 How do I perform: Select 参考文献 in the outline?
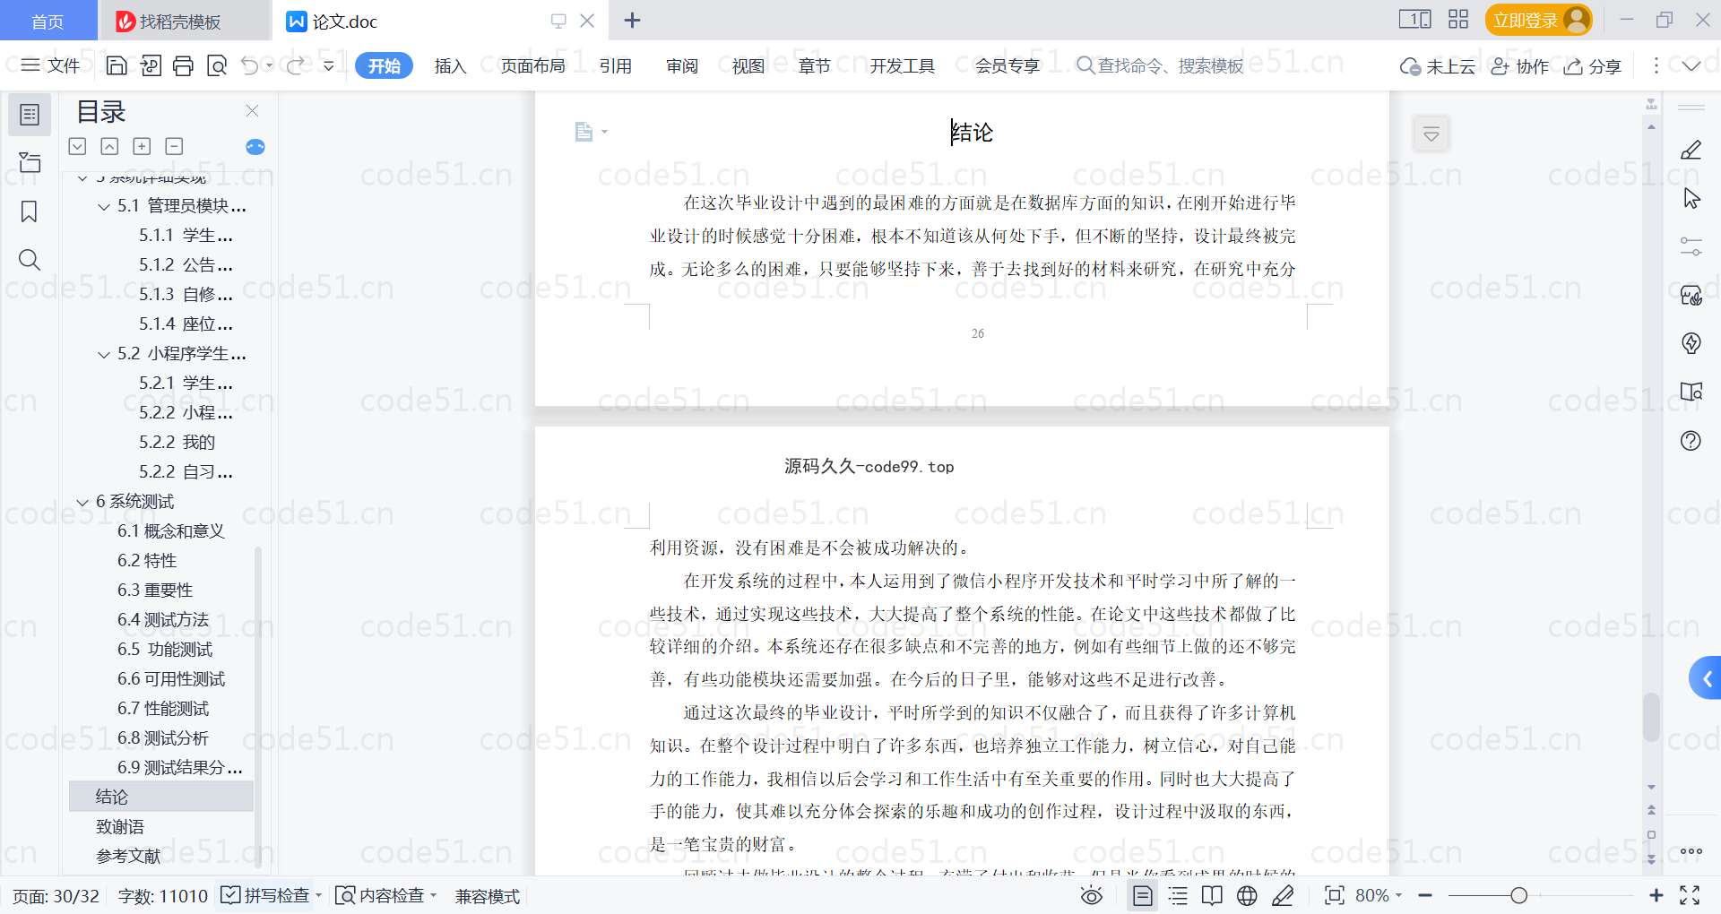[128, 857]
